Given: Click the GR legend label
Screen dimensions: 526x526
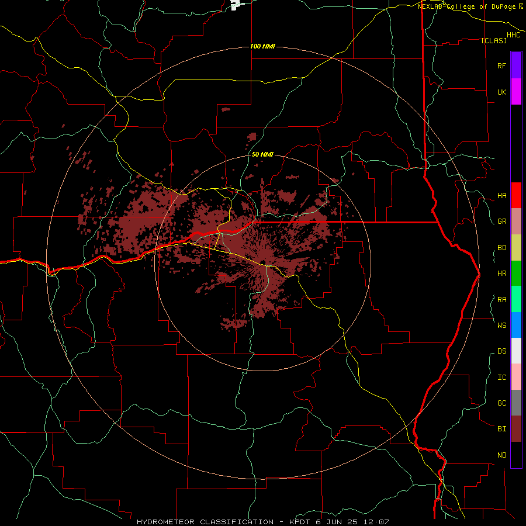Looking at the screenshot, I should click(501, 222).
